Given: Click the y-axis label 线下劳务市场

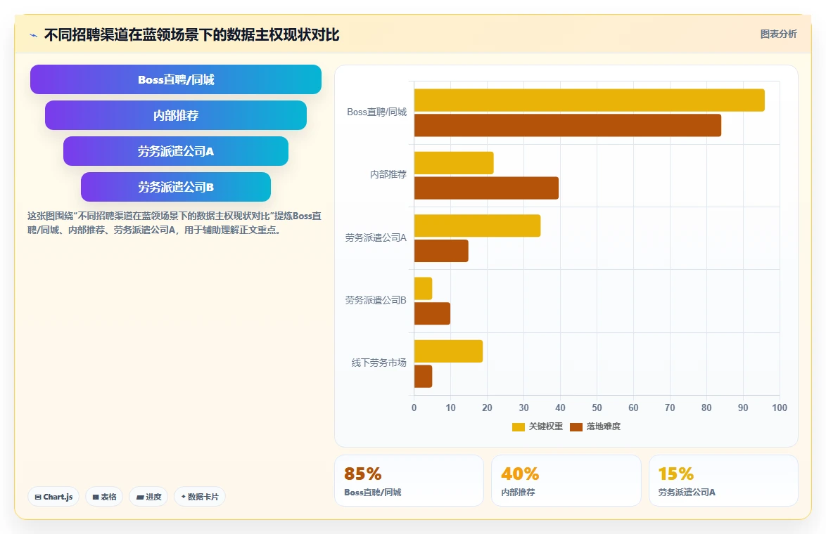Looking at the screenshot, I should pos(379,363).
